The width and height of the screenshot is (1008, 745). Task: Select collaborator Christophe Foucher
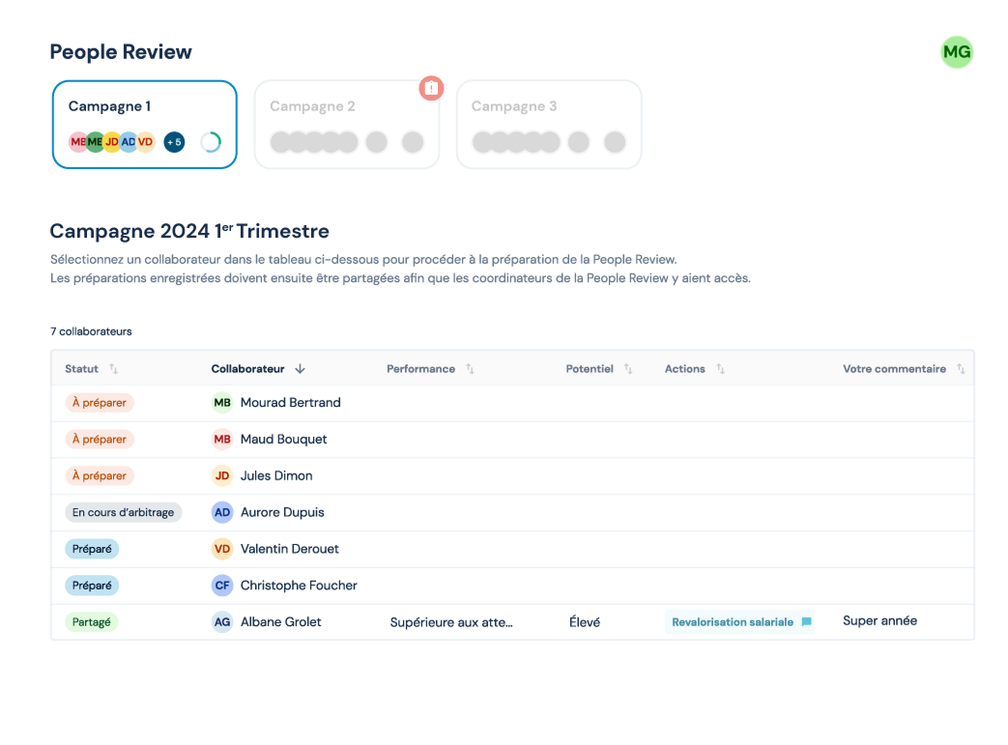[299, 586]
